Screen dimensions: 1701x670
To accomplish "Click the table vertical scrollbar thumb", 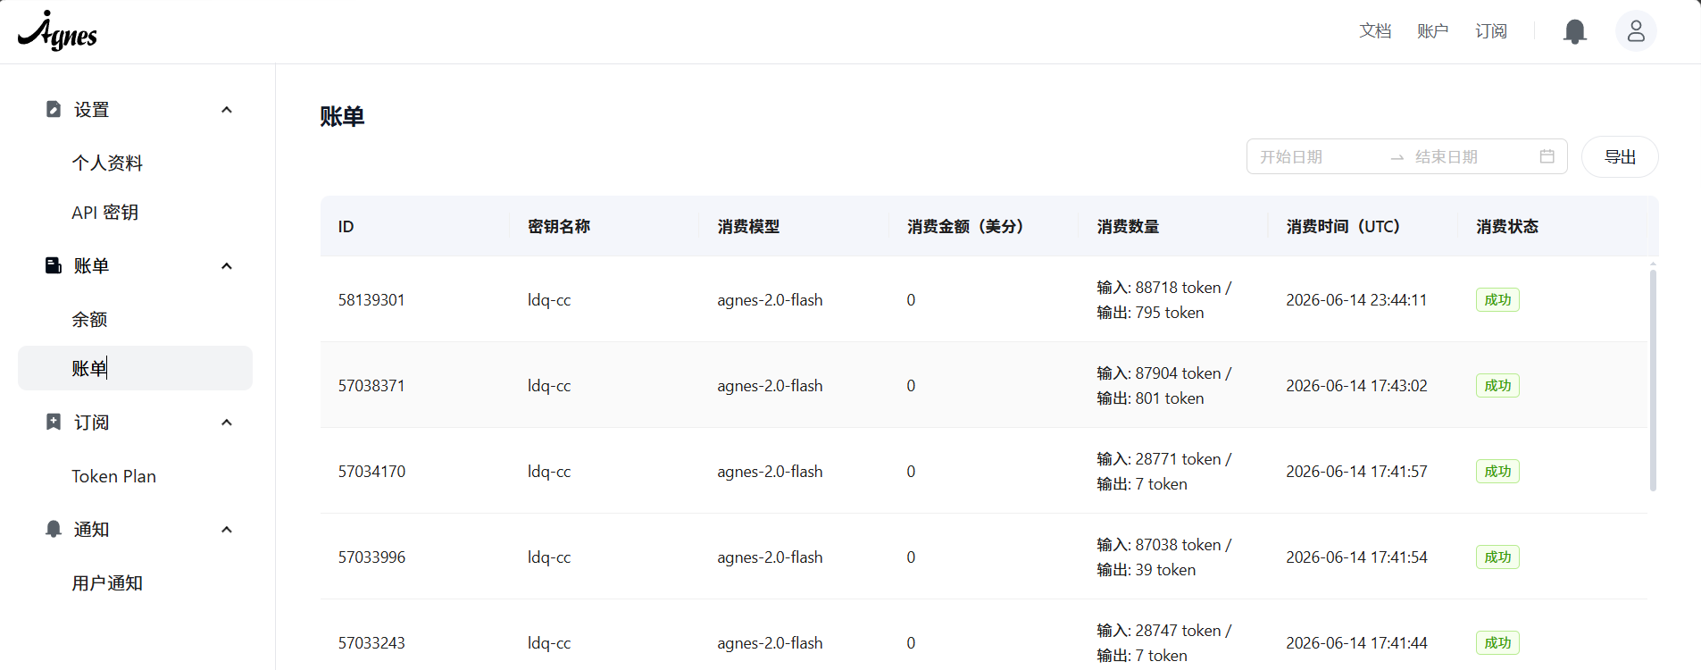I will click(x=1653, y=380).
